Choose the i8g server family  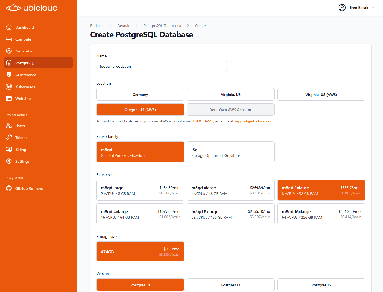pyautogui.click(x=231, y=152)
